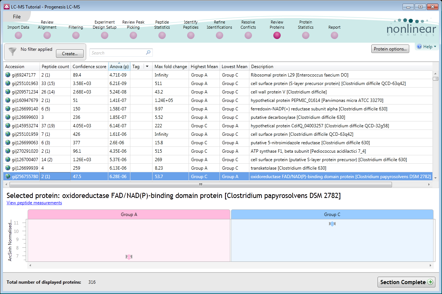442x294 pixels.
Task: Go to the Identify Peptides step circle
Action: point(191,35)
